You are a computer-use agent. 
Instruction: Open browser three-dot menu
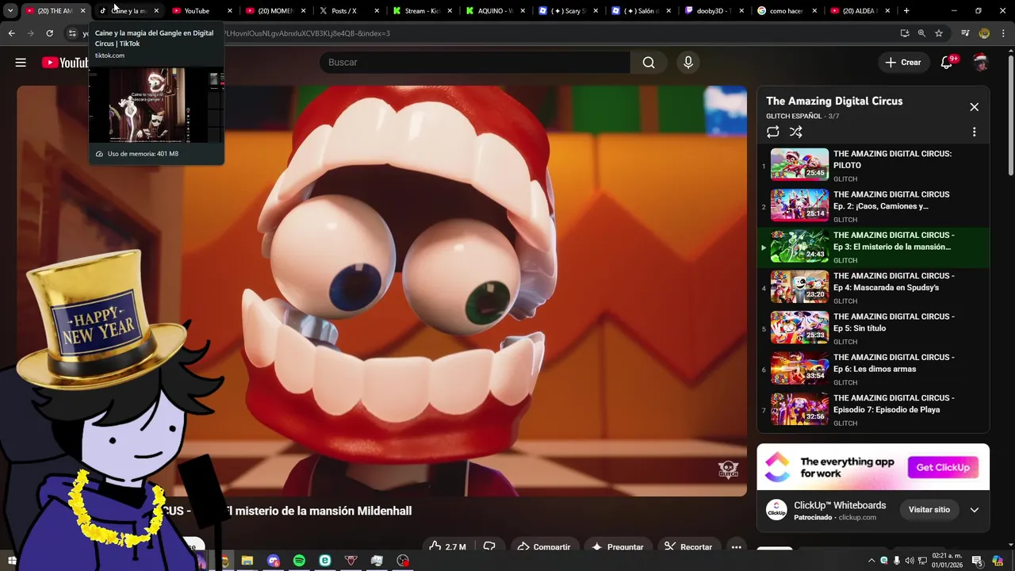[1003, 33]
